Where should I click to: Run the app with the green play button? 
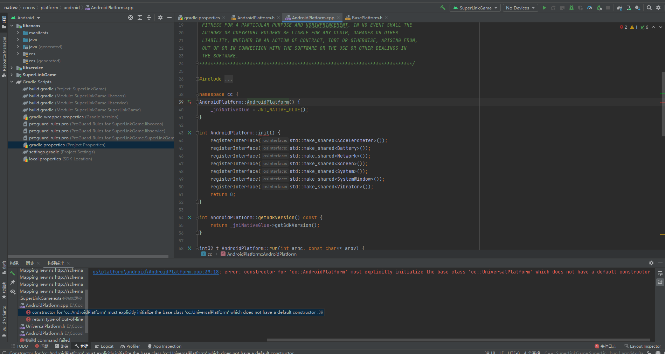pyautogui.click(x=544, y=8)
